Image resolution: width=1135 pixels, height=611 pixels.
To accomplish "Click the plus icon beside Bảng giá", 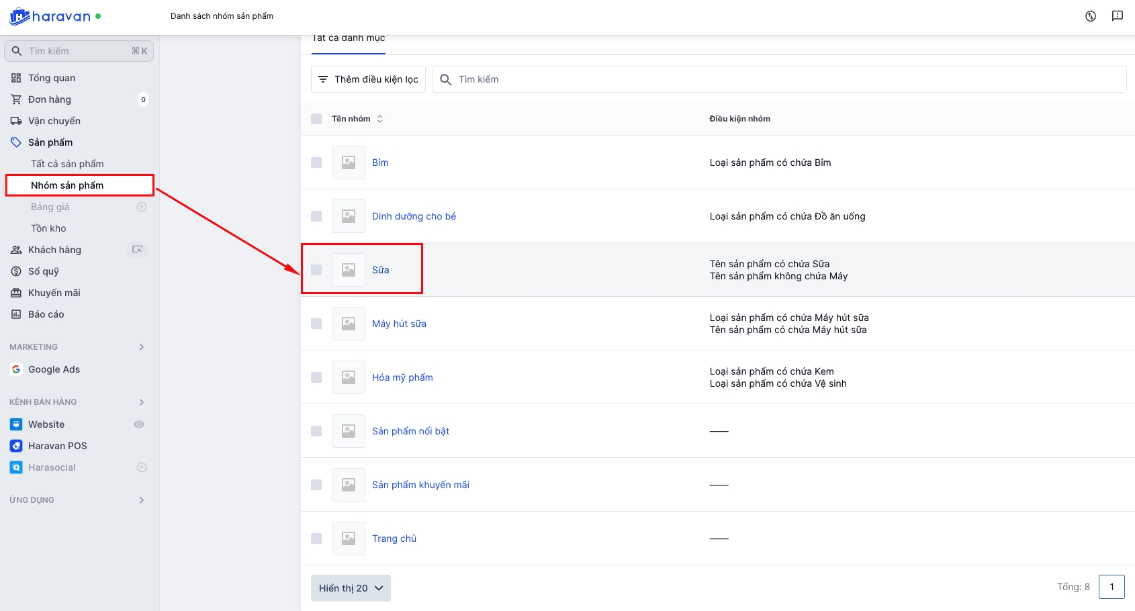I will pos(142,207).
